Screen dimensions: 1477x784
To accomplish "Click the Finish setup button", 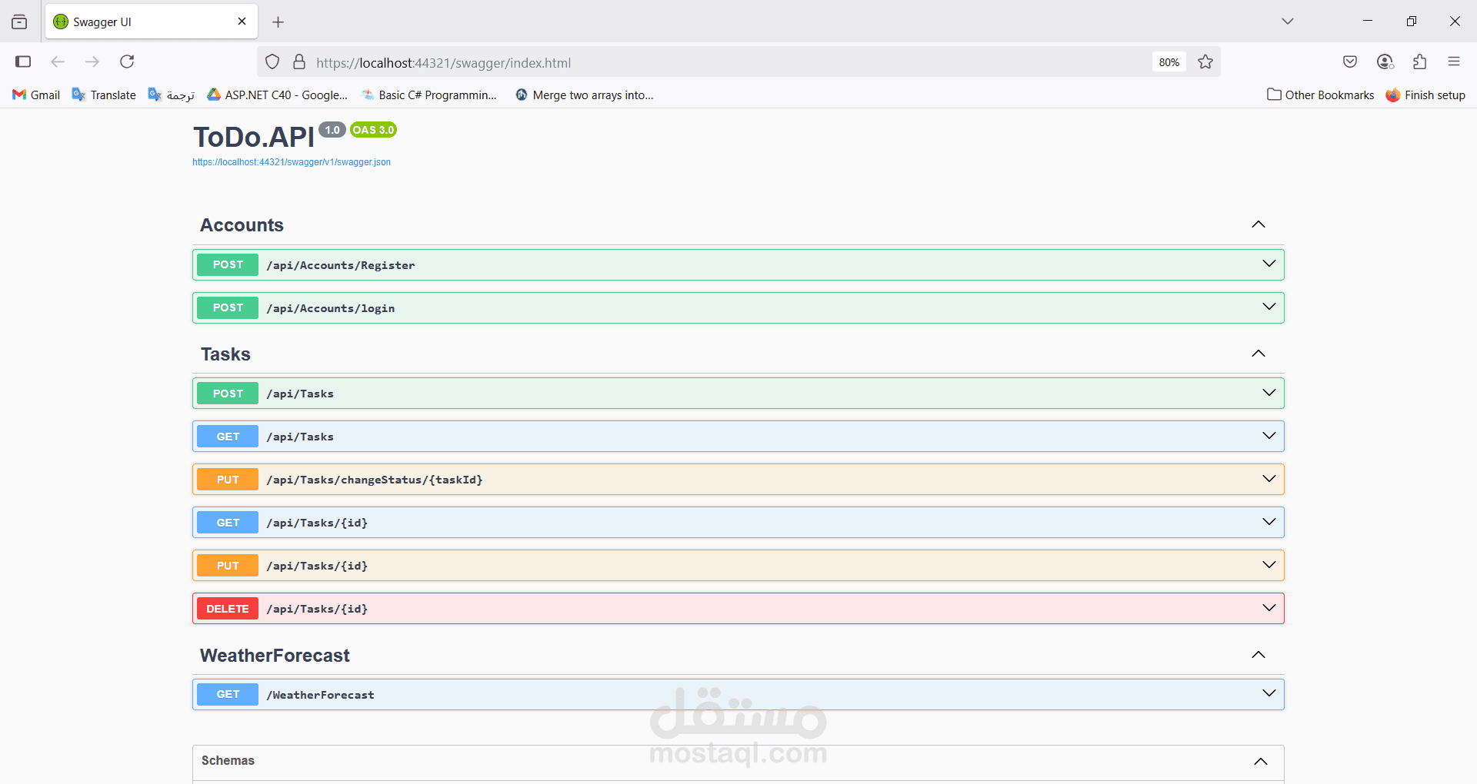I will (x=1425, y=95).
